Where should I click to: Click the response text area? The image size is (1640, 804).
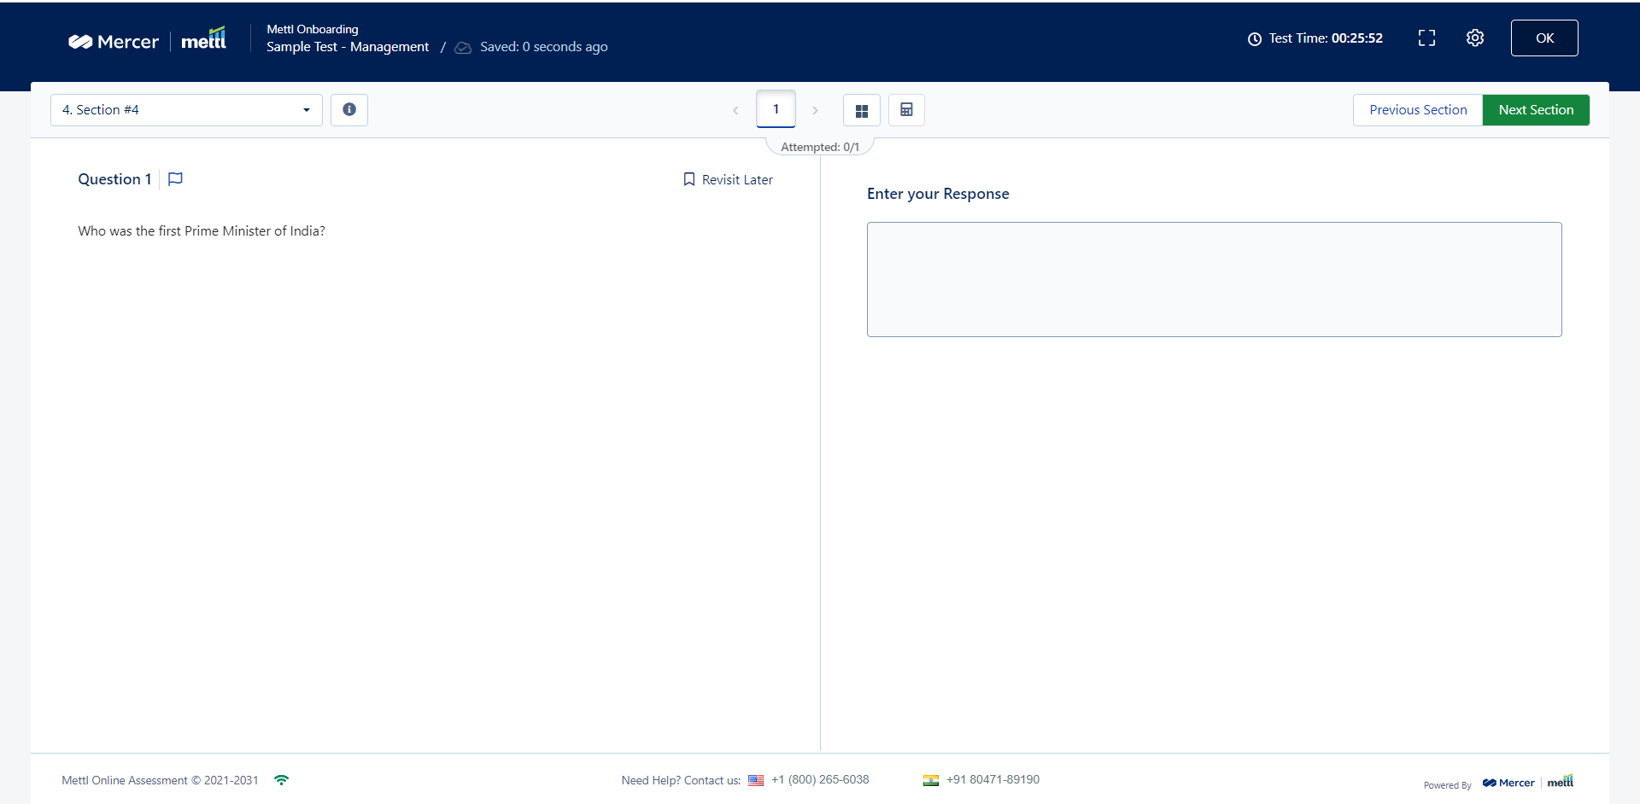coord(1214,279)
